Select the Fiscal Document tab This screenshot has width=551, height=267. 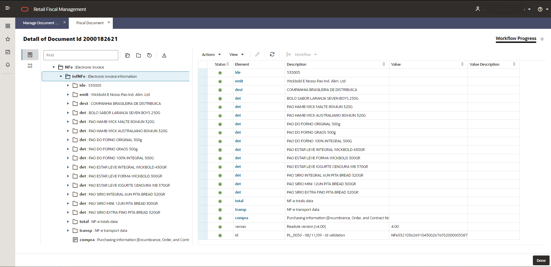pyautogui.click(x=90, y=23)
